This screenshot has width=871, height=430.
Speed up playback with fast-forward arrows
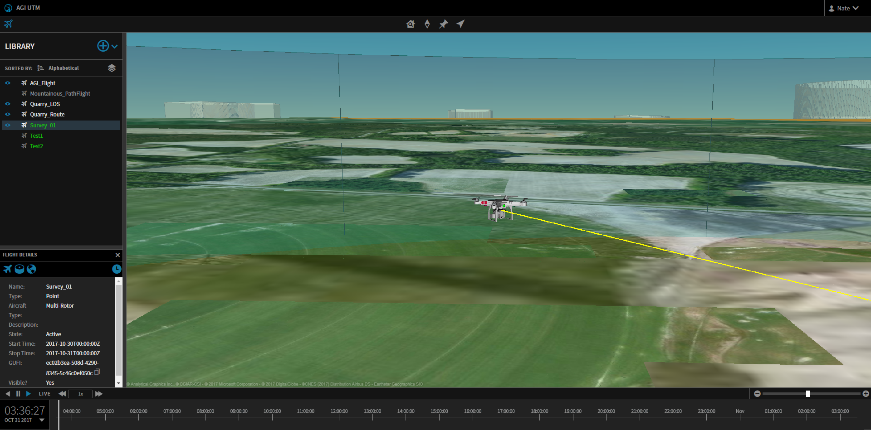pos(98,394)
